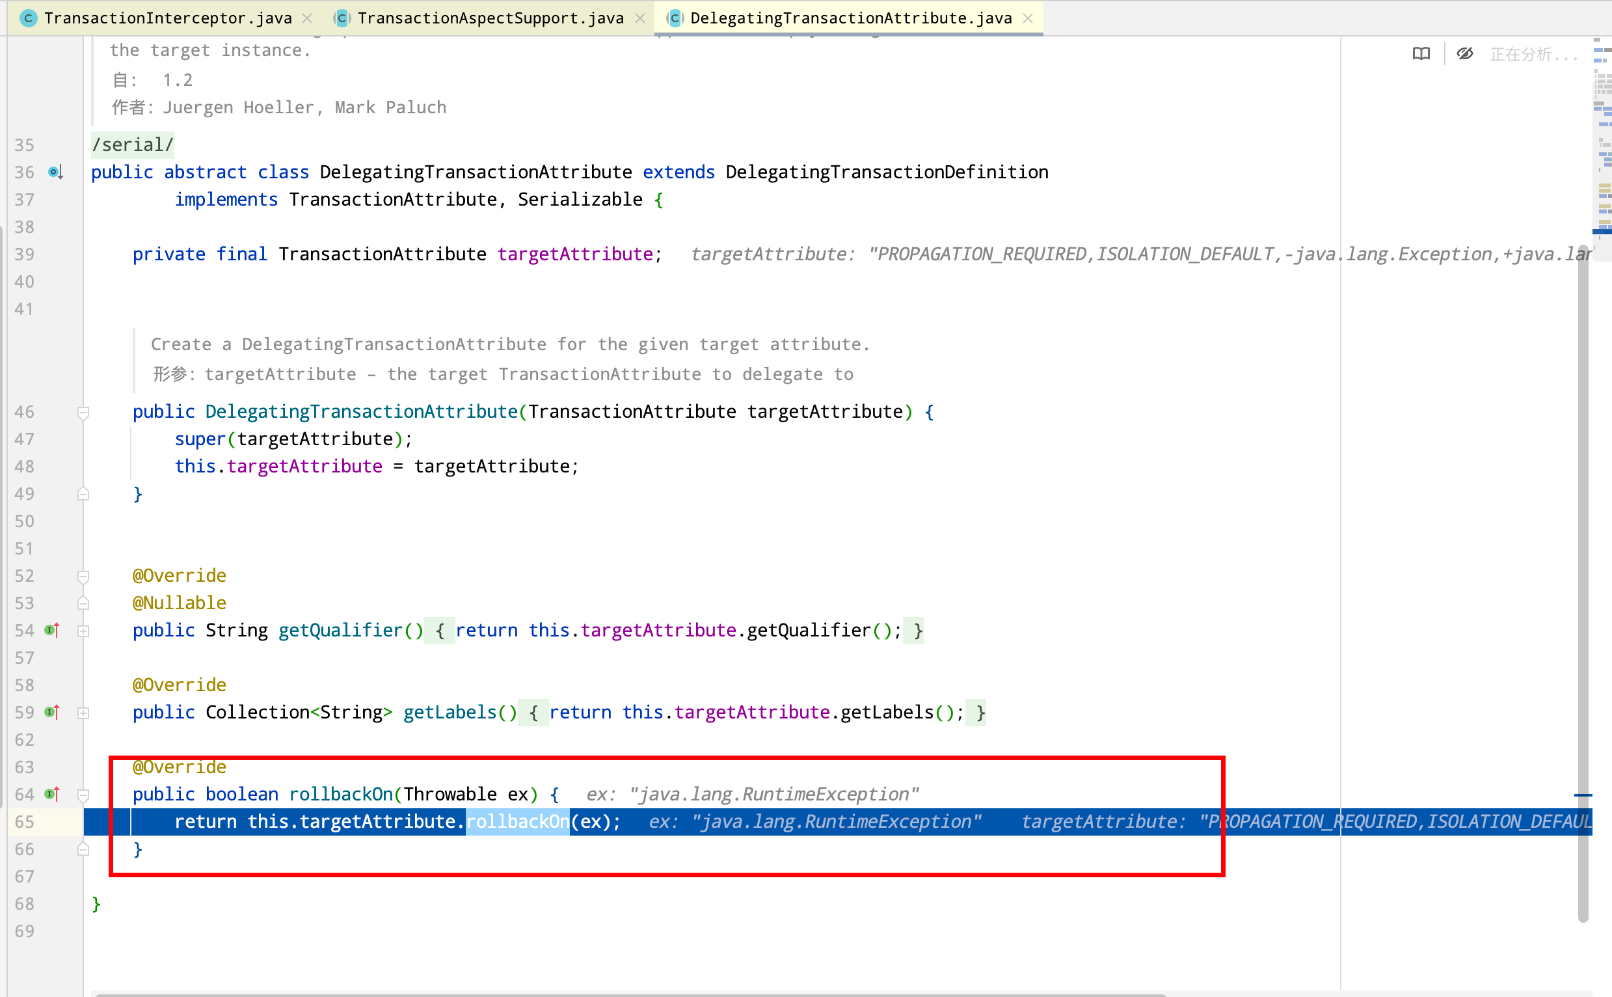Click the implements gutter icon on line 54
Screen dimensions: 1612x997
point(53,631)
